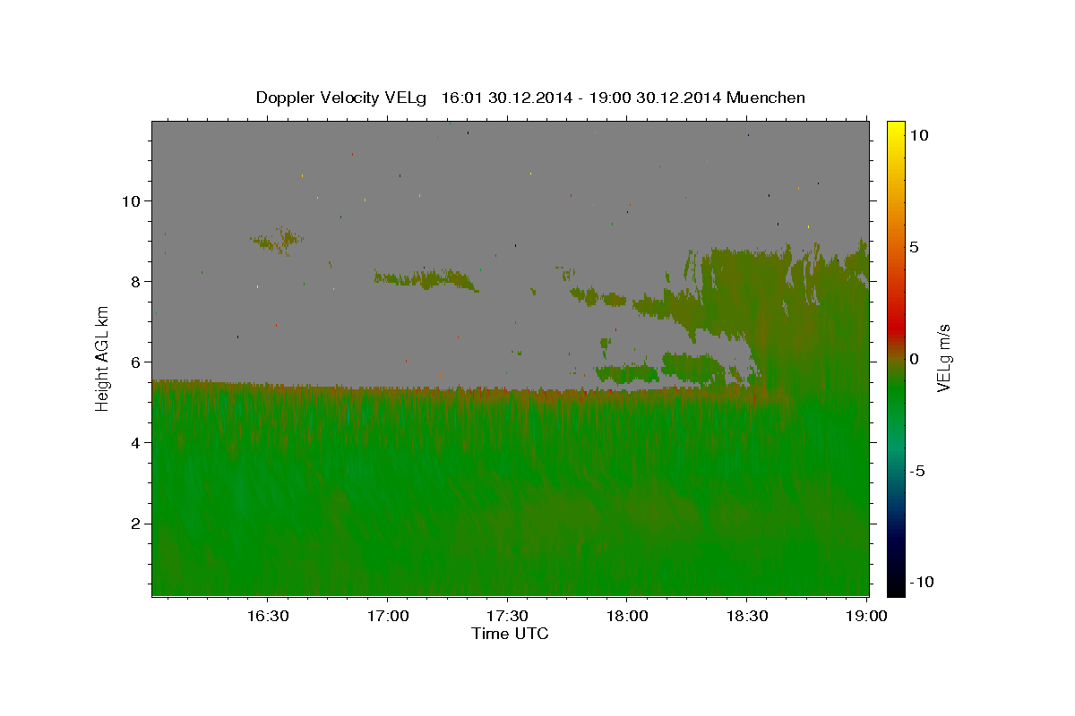This screenshot has height=716, width=1075.
Task: Click the height tick label 2
Action: click(x=138, y=524)
